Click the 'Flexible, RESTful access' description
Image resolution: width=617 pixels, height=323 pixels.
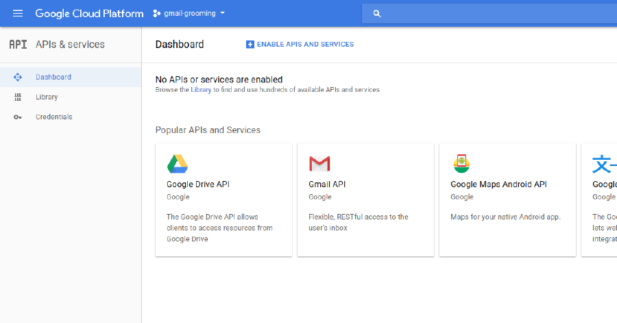(x=359, y=222)
